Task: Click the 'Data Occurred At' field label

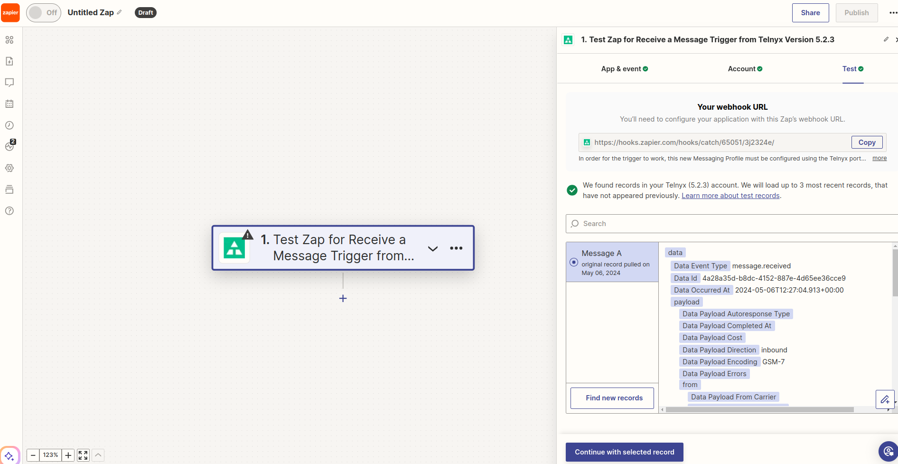Action: click(702, 290)
